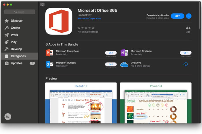Click GET for Complete My Bundle
Viewport: 202px width, 134px height.
[x=177, y=16]
